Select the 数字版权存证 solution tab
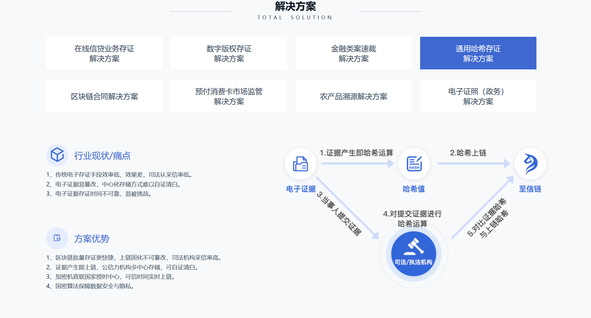 (x=229, y=53)
